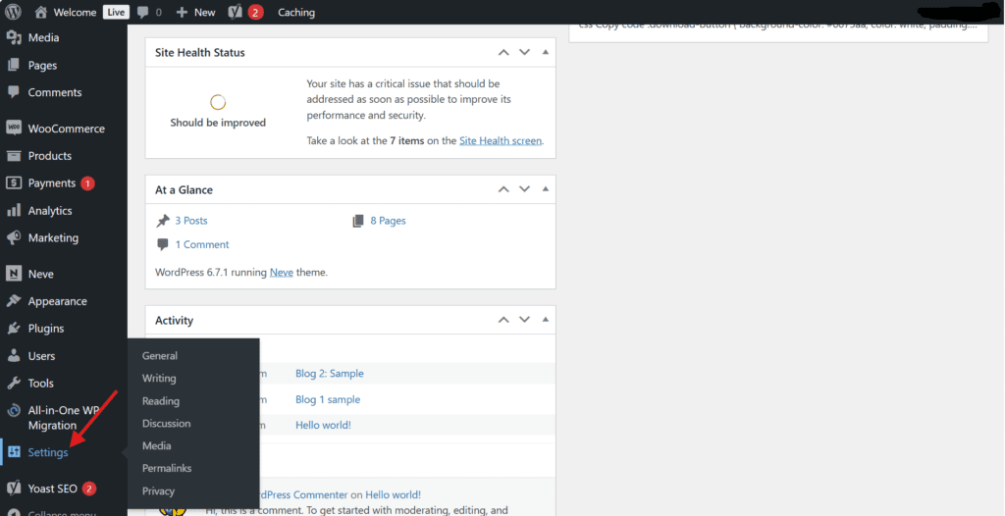Move At a Glance panel up
Image resolution: width=1005 pixels, height=516 pixels.
503,189
